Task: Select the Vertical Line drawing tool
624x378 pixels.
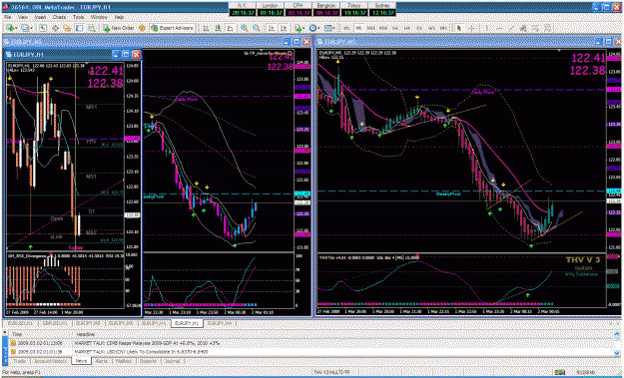Action: [486, 28]
